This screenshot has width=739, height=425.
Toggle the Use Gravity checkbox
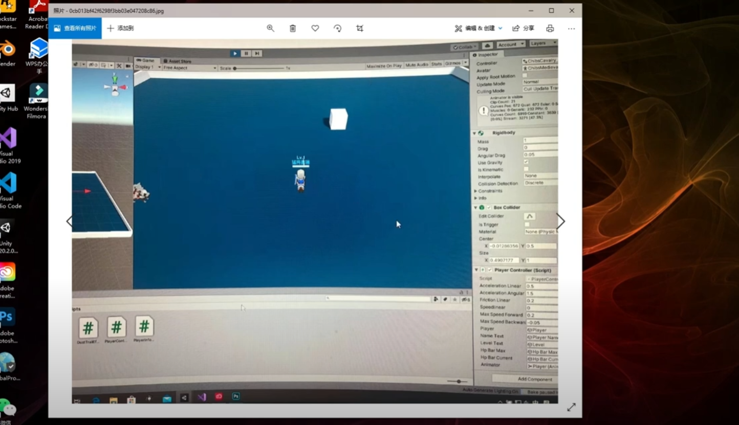click(x=526, y=162)
